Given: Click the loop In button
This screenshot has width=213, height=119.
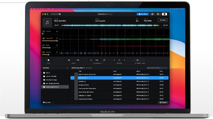Looking at the screenshot, I should pyautogui.click(x=91, y=60).
